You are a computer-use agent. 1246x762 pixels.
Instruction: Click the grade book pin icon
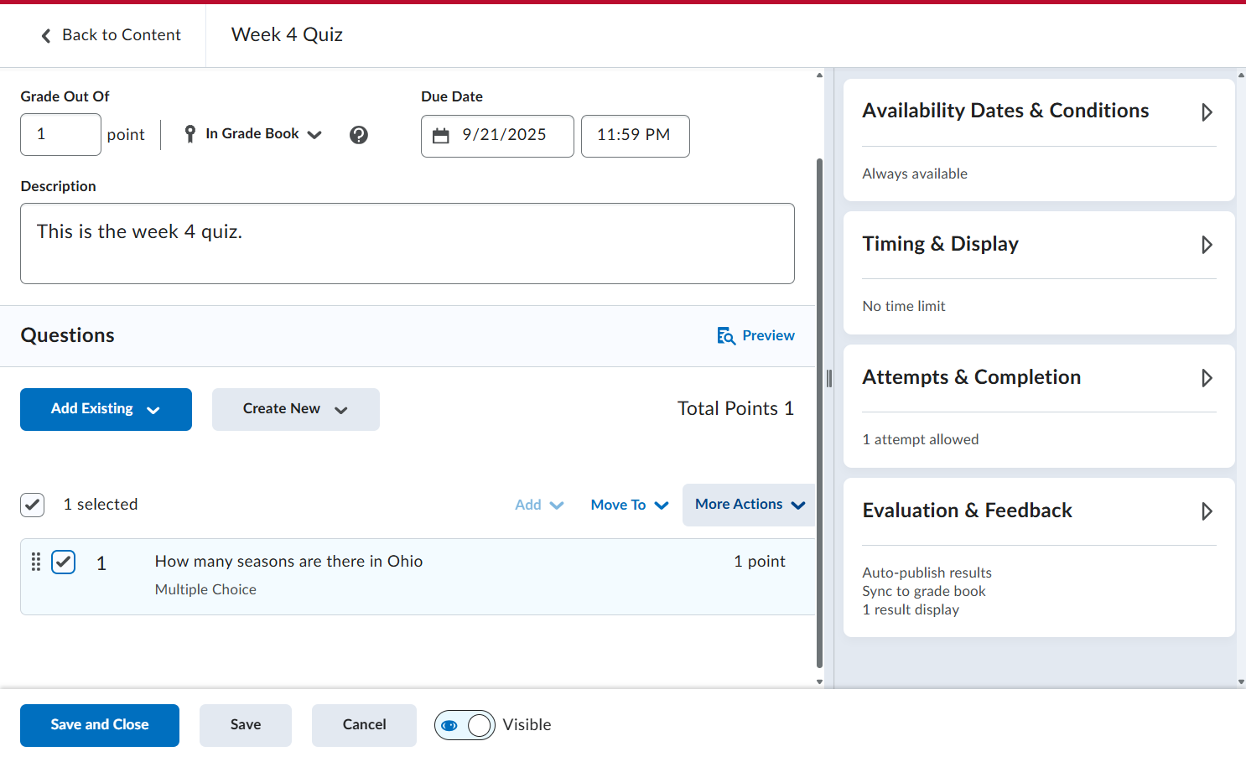point(190,134)
